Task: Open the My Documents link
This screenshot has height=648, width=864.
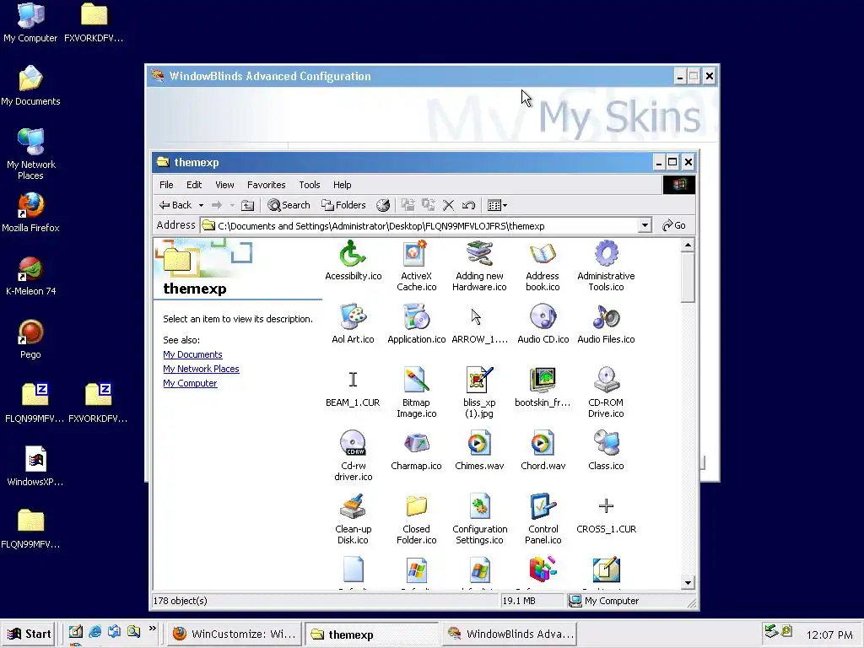Action: (192, 354)
